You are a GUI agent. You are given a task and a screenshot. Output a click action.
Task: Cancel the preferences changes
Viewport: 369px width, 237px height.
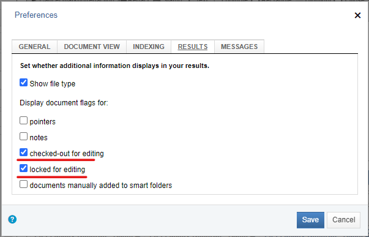(343, 220)
